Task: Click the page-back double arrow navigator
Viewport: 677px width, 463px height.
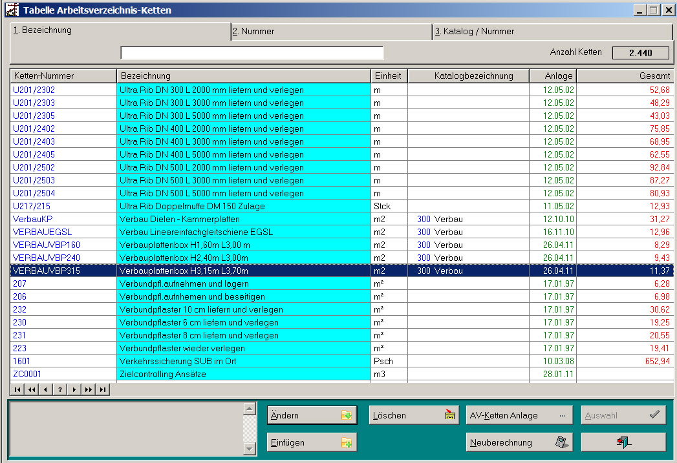Action: [31, 389]
